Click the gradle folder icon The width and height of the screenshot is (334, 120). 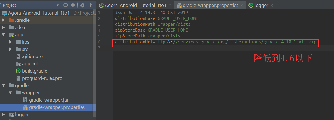[x=11, y=85]
